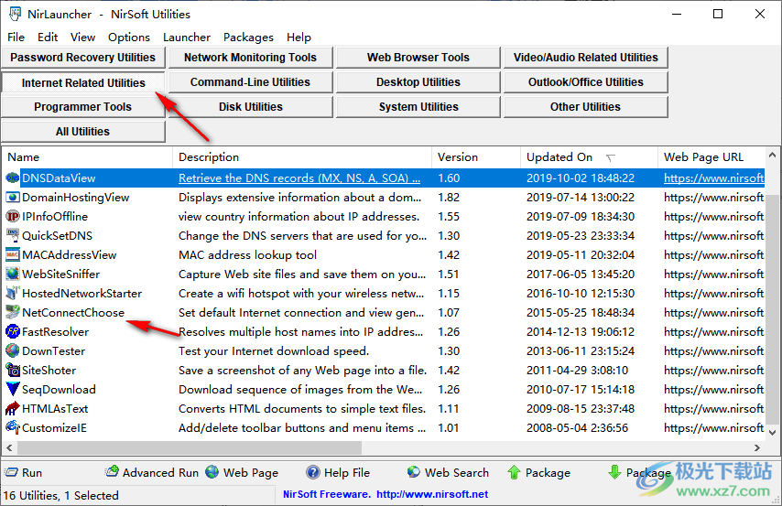
Task: Switch to Outlook/Office Utilities category
Action: (585, 82)
